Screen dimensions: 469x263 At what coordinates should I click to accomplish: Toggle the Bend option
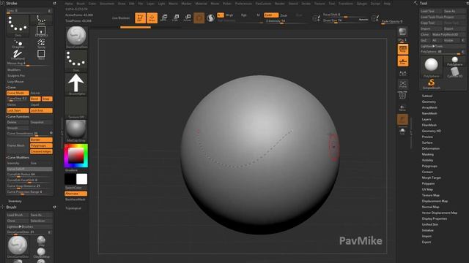(x=35, y=99)
